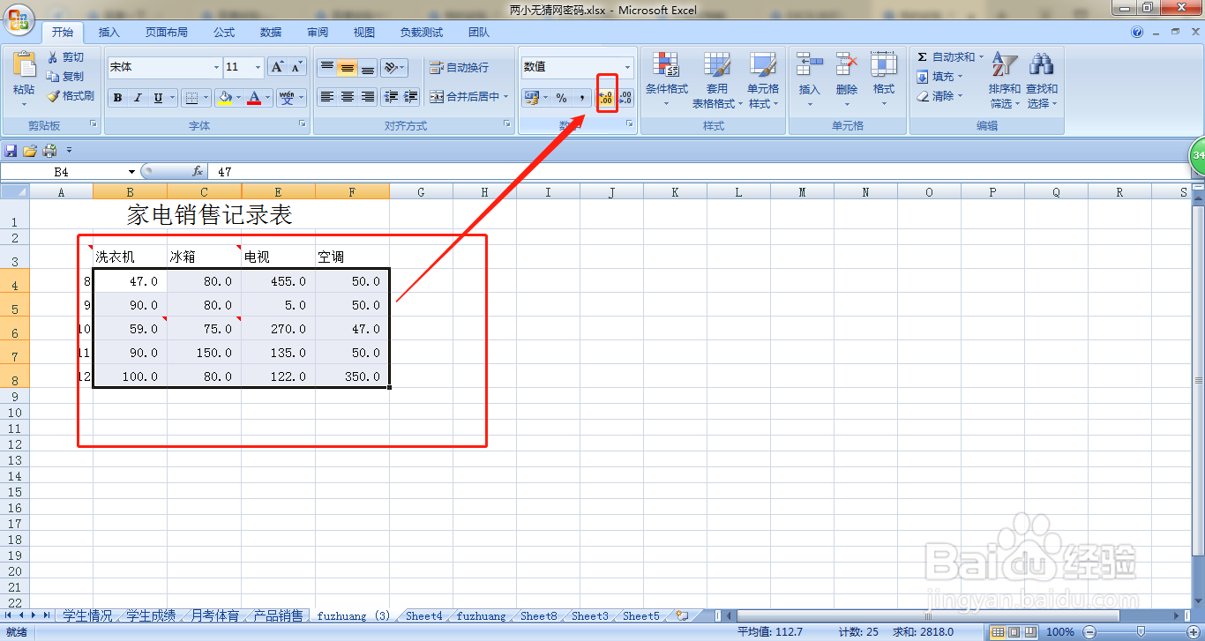Click the wén phonetic guide icon

point(287,98)
